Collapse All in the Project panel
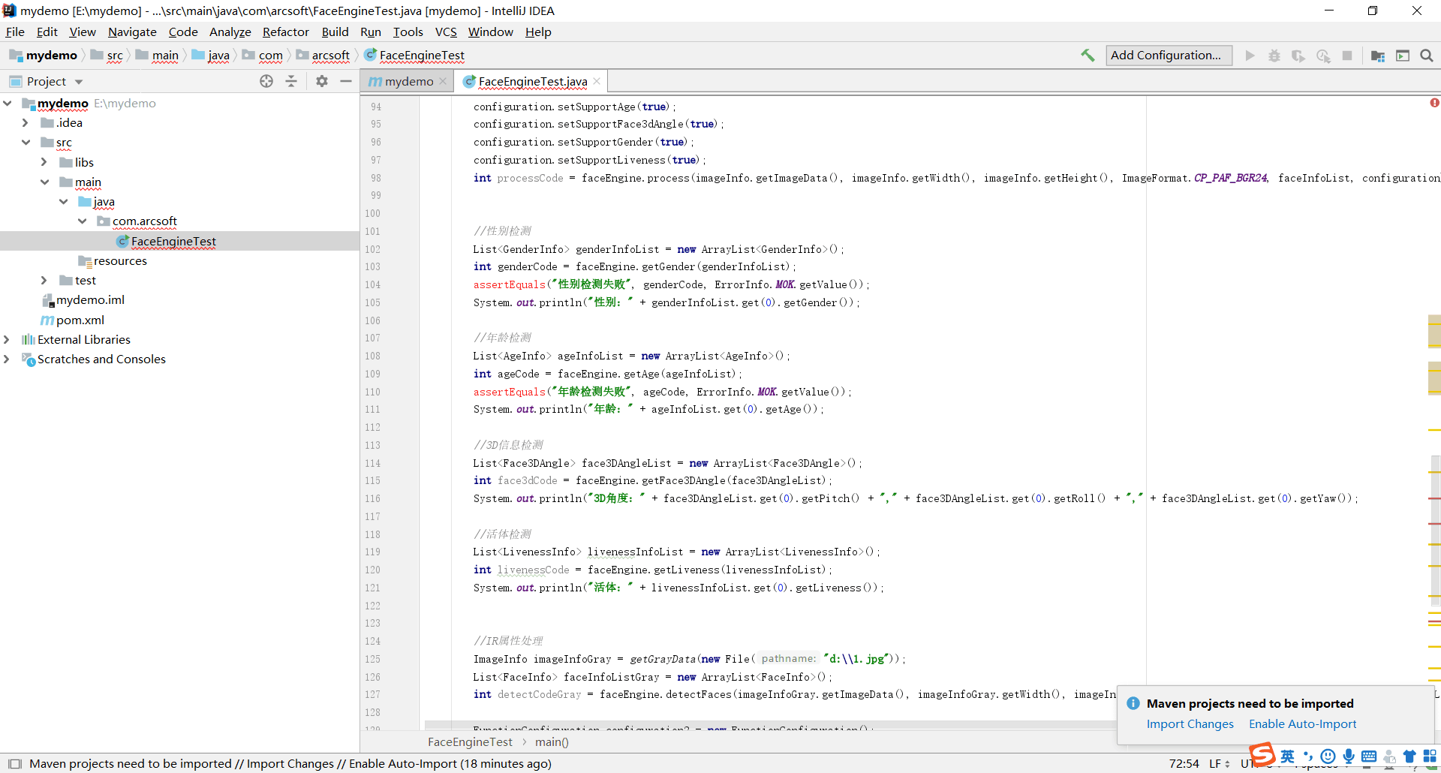The width and height of the screenshot is (1441, 773). (x=291, y=81)
